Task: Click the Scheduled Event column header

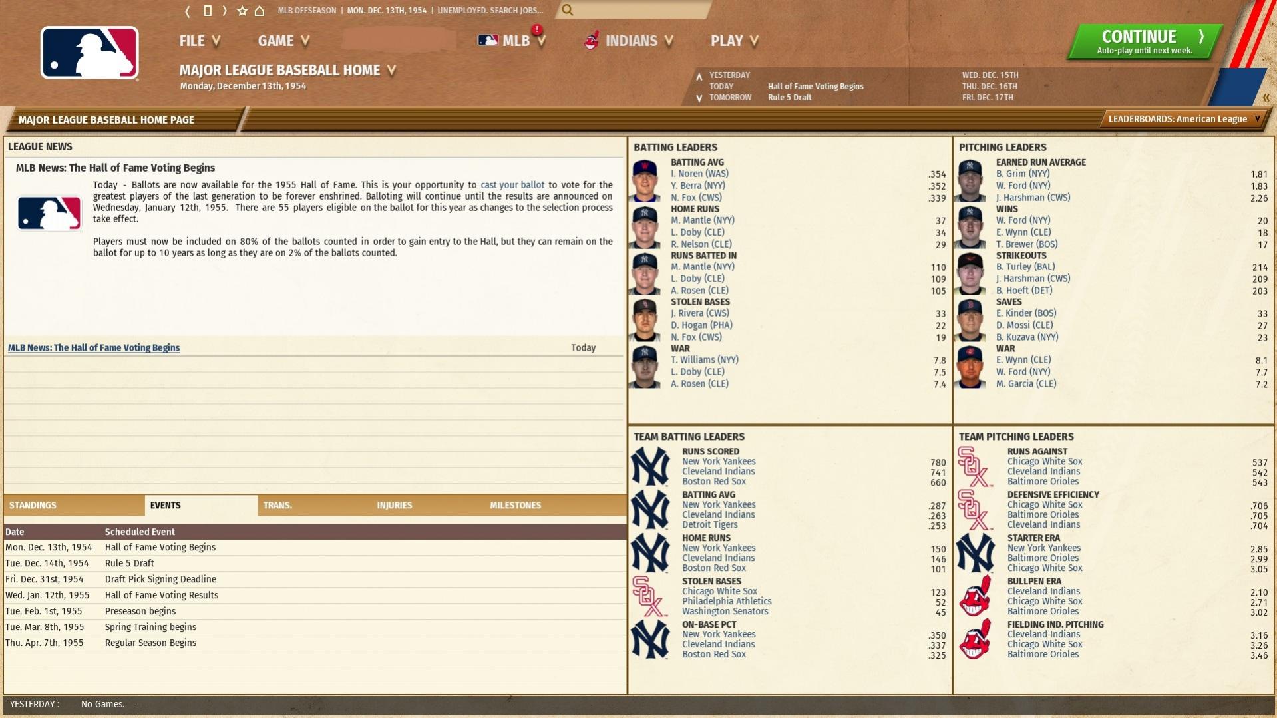Action: [140, 532]
